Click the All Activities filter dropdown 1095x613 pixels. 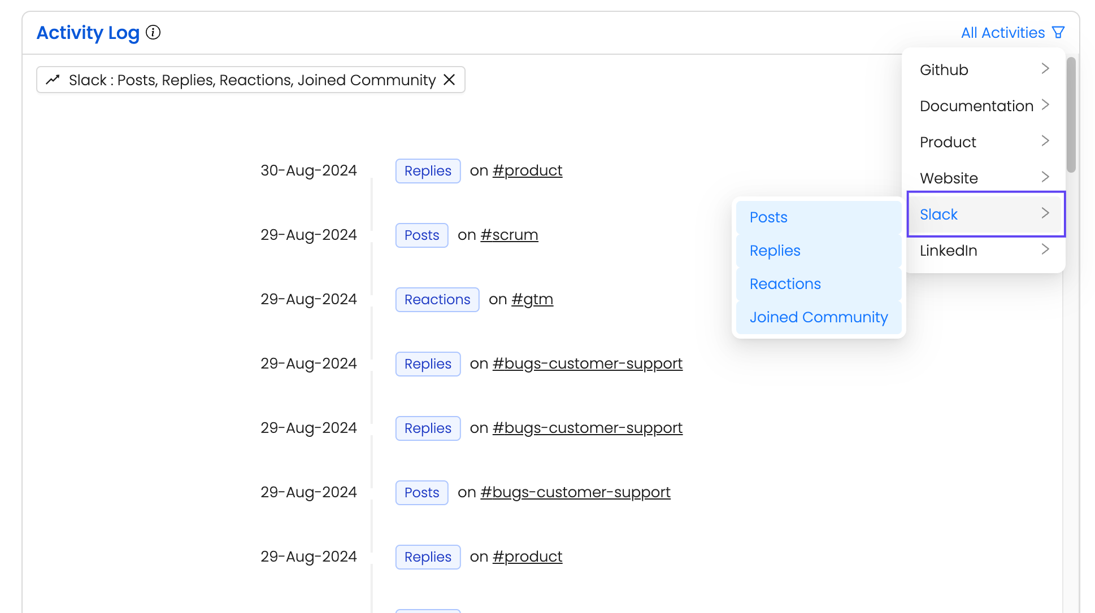1003,33
